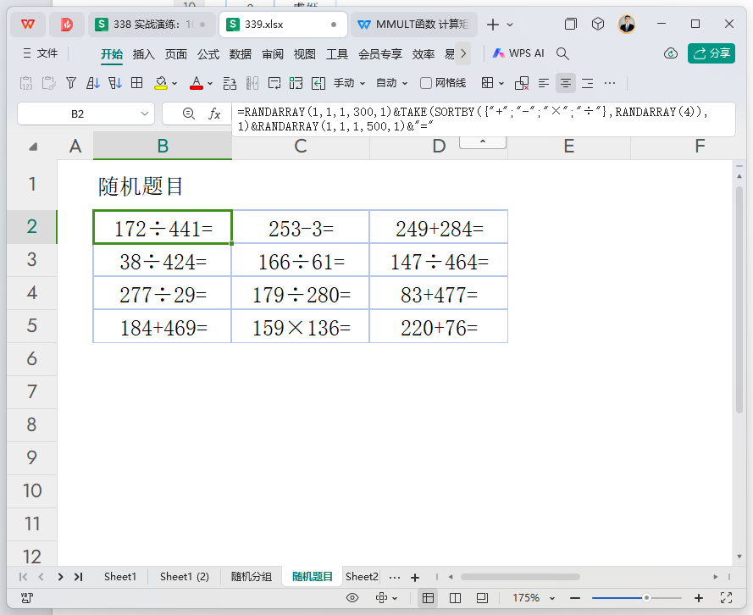Image resolution: width=753 pixels, height=615 pixels.
Task: Switch to Sheet1 worksheet tab
Action: [120, 577]
